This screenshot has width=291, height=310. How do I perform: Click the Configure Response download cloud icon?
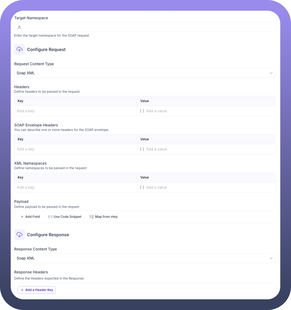point(20,235)
